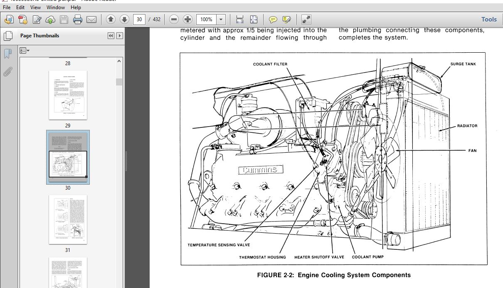Open the File menu

click(7, 7)
